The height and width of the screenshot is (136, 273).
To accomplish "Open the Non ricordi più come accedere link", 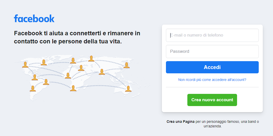I will [x=212, y=80].
